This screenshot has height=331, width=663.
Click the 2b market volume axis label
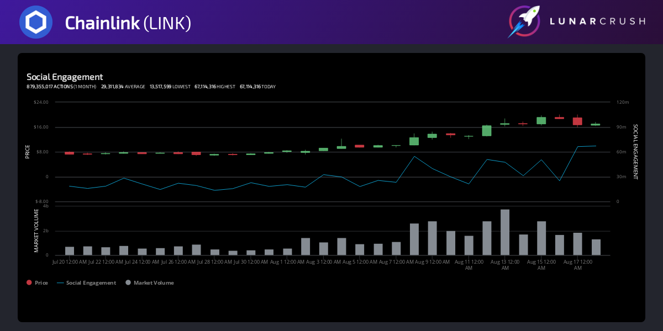(46, 231)
